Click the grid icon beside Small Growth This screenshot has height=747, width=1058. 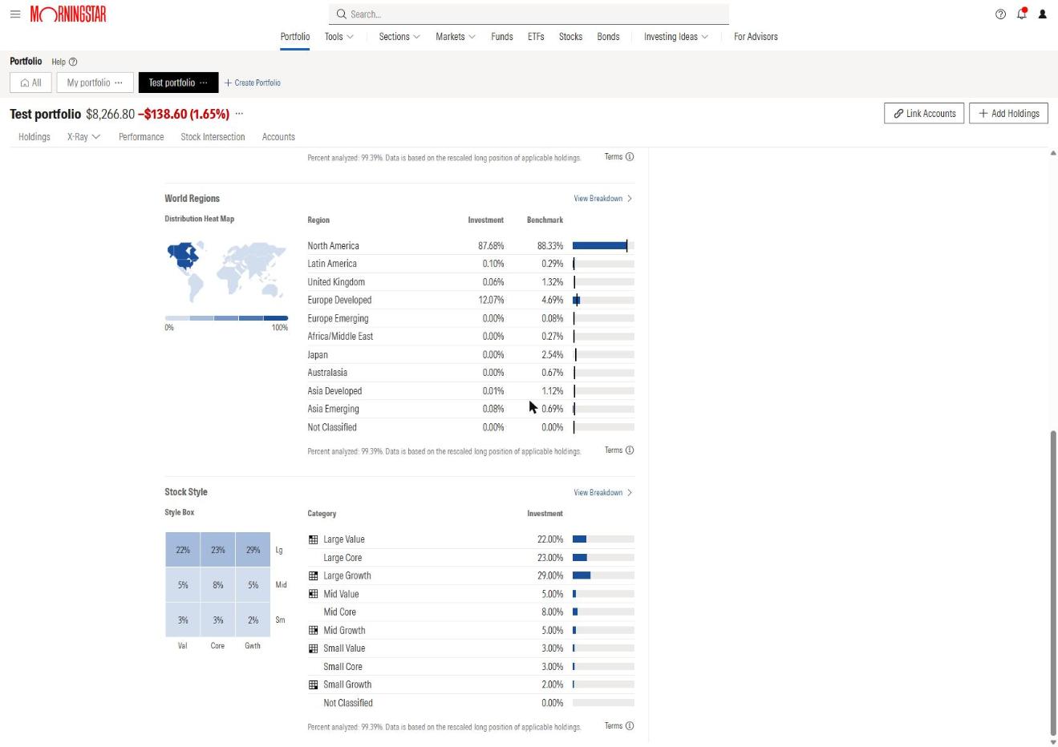pos(313,684)
